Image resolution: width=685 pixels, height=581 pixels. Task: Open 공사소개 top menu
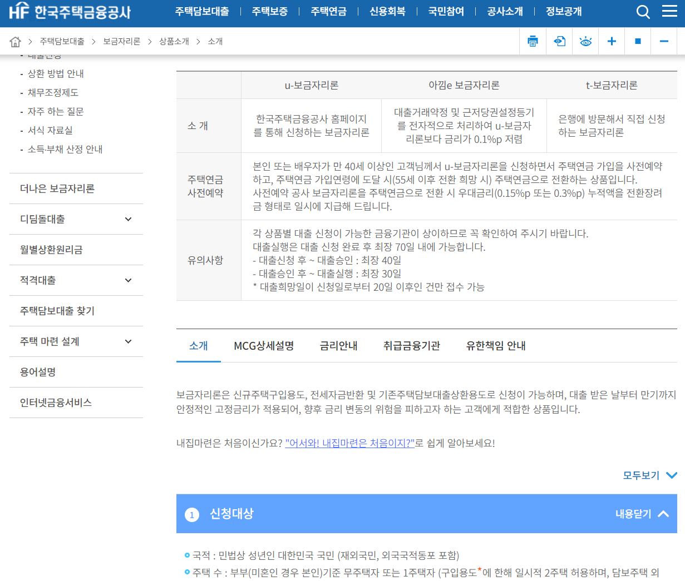coord(505,11)
